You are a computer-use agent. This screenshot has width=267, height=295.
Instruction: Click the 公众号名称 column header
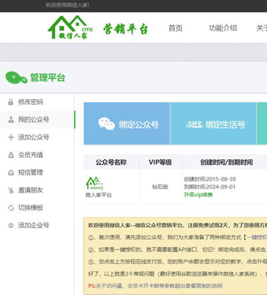tap(111, 162)
